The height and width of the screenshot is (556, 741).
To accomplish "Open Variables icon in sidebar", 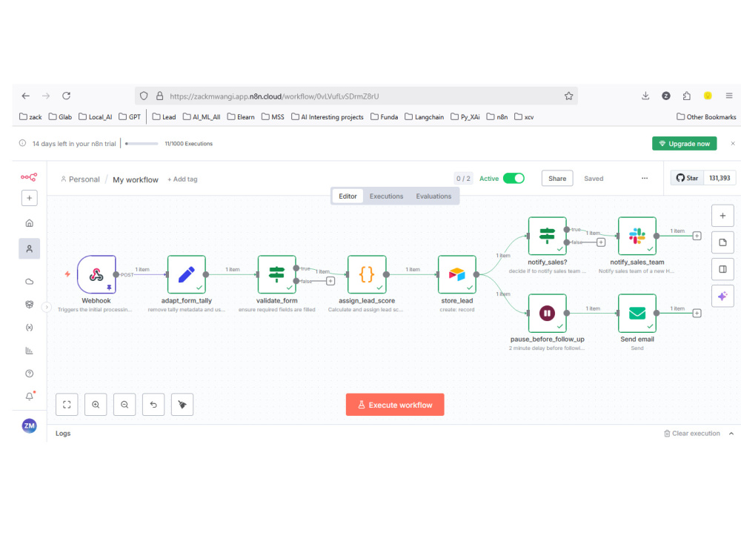I will tap(30, 328).
